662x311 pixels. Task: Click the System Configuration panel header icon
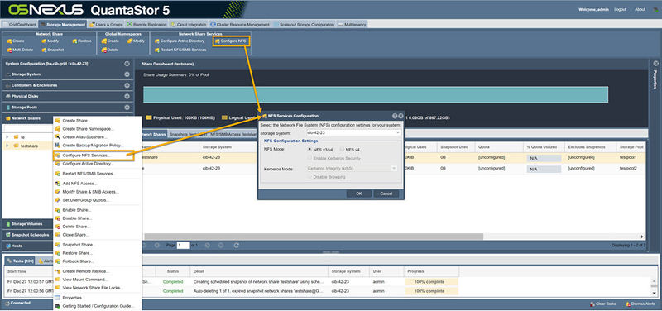tap(127, 64)
